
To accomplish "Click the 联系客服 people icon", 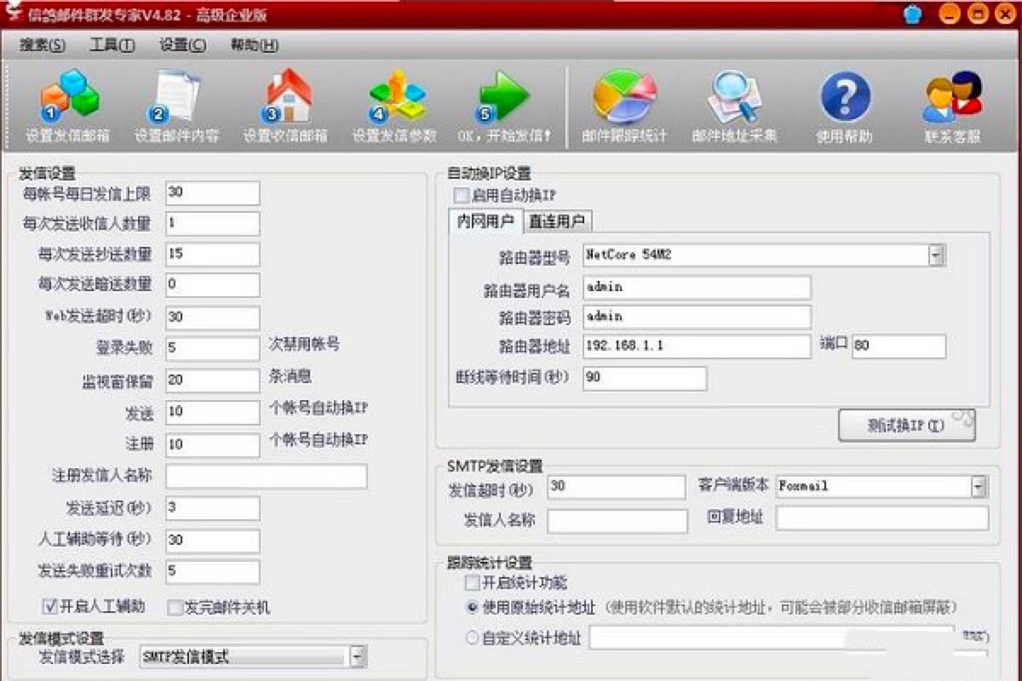I will 952,98.
